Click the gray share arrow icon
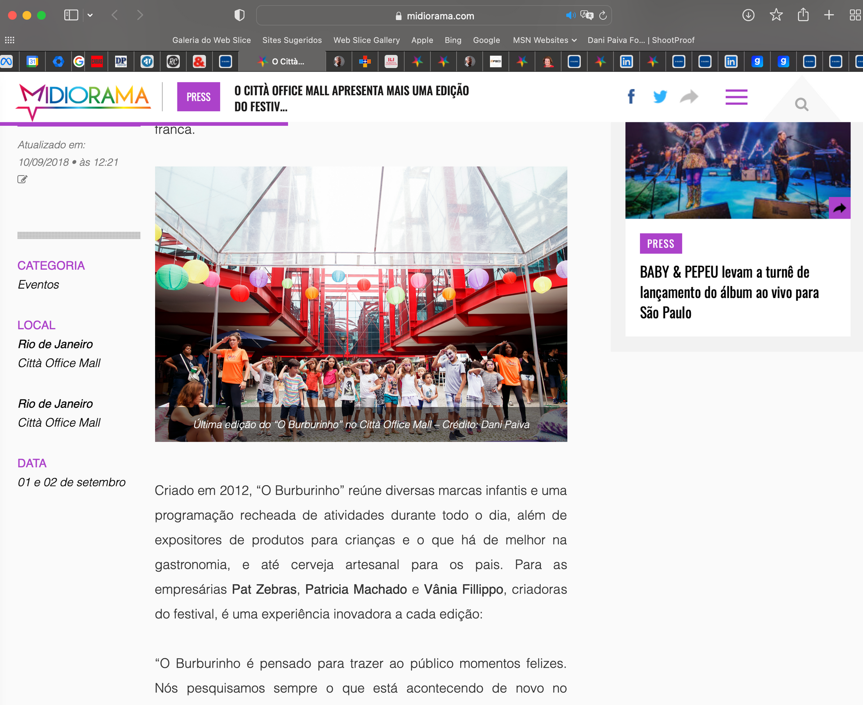The width and height of the screenshot is (863, 705). 689,96
